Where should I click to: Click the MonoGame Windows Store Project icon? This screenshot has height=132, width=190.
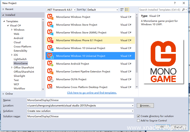[50, 25]
